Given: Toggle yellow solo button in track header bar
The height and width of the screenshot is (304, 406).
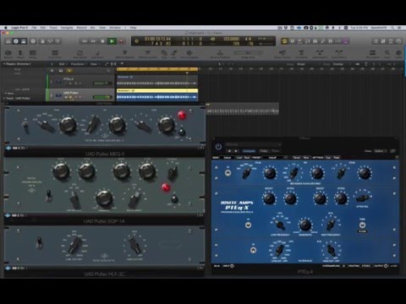Looking at the screenshot, I should pyautogui.click(x=69, y=70).
